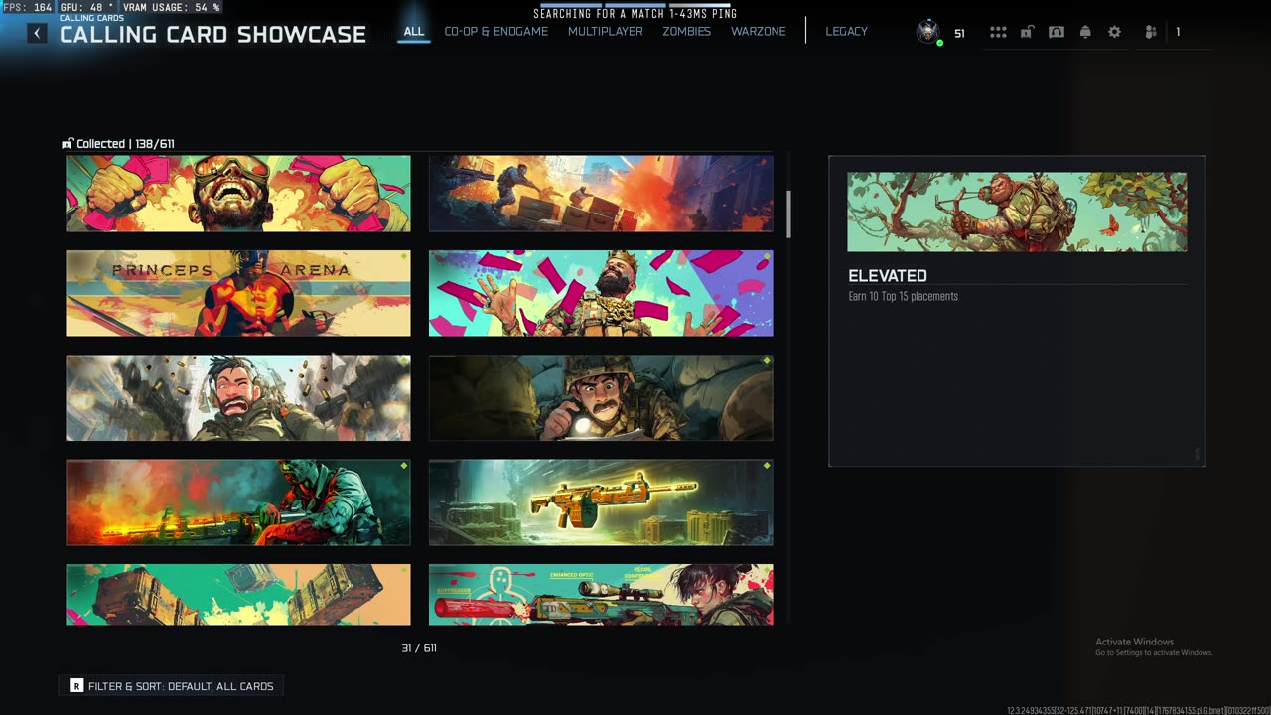Select the screaming soldier with bullets card
Viewport: 1271px width, 715px height.
(x=238, y=398)
